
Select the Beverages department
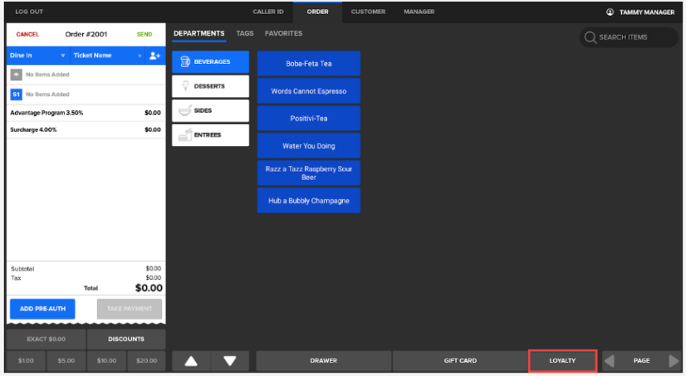[x=210, y=62]
